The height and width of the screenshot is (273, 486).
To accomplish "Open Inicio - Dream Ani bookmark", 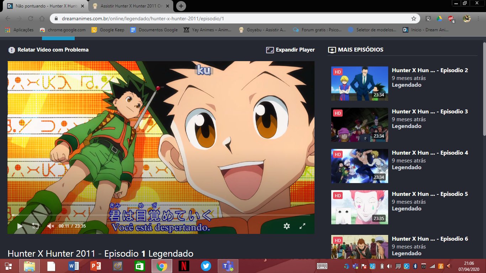I will pyautogui.click(x=426, y=30).
